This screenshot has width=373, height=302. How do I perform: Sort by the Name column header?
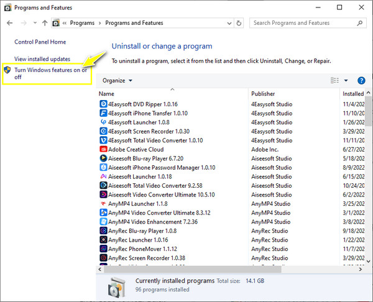[172, 93]
